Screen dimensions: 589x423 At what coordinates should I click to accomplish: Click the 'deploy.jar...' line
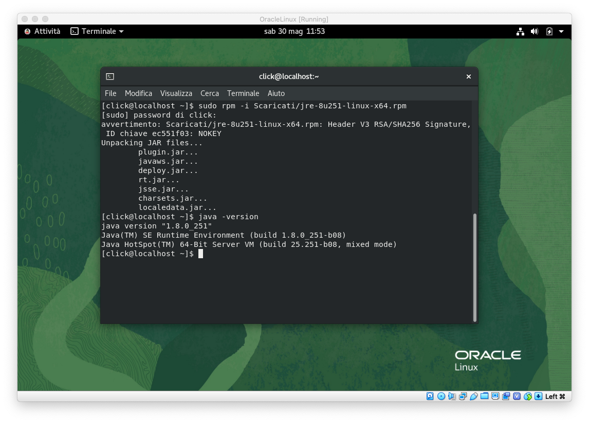click(x=168, y=171)
